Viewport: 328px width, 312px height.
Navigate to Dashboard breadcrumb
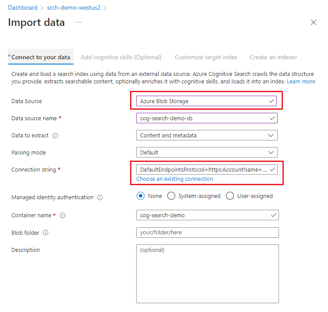pos(23,8)
